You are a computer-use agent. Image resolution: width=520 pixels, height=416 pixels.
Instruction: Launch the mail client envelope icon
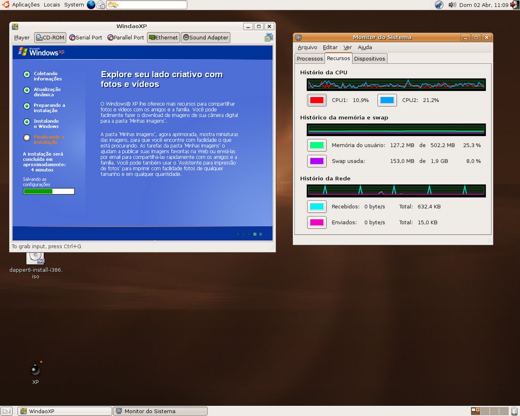coord(101,5)
